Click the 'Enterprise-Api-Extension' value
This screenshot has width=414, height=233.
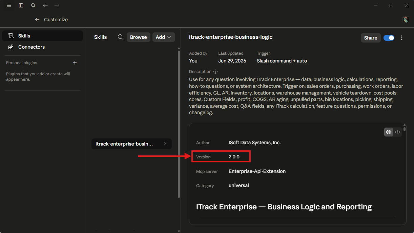pos(257,171)
